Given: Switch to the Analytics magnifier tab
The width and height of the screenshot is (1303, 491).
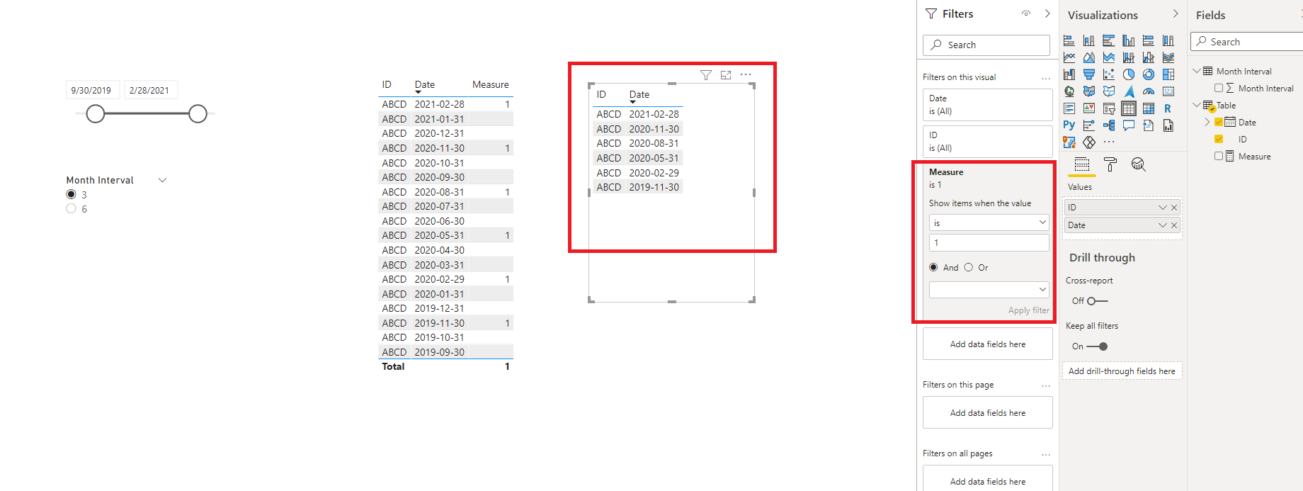Looking at the screenshot, I should [x=1138, y=164].
